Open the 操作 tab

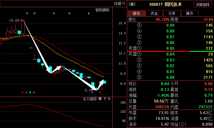(x=190, y=13)
